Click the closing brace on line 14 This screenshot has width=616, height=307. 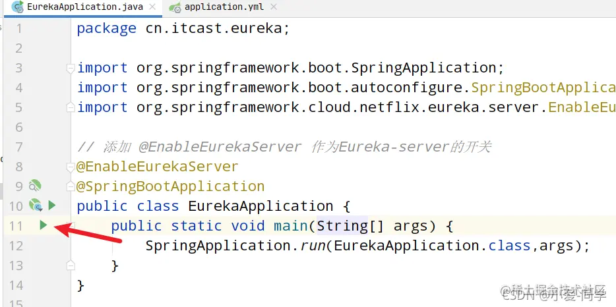pos(80,285)
